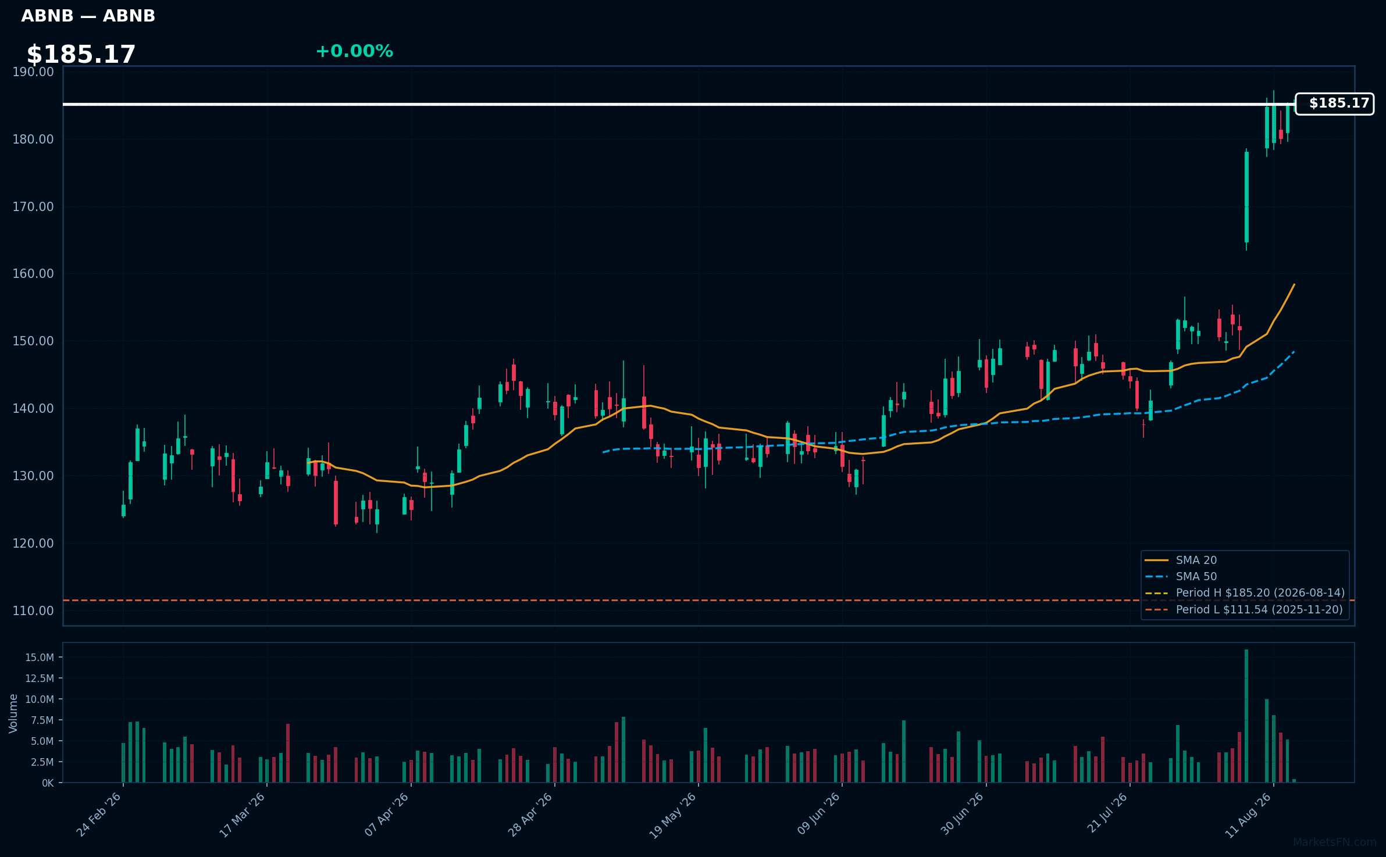Click the 110.00 price axis label
This screenshot has height=857, width=1386.
pos(33,611)
